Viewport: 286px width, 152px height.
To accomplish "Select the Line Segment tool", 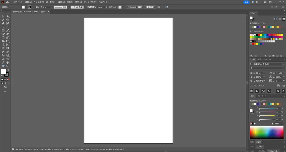I will [x=8, y=27].
